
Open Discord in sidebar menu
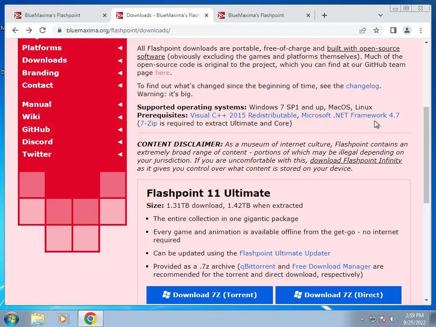pyautogui.click(x=37, y=142)
